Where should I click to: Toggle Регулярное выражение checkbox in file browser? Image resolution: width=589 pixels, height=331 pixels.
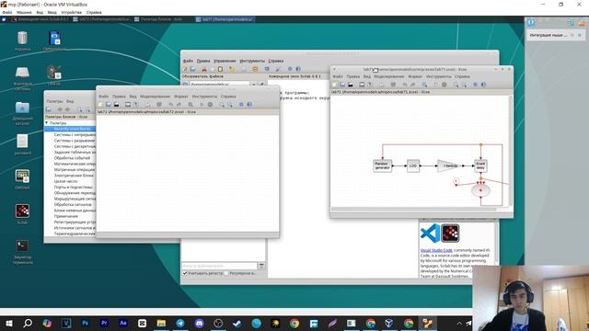pyautogui.click(x=226, y=274)
